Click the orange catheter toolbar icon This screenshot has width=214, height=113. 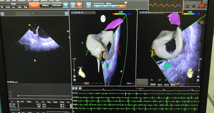[x=79, y=5]
